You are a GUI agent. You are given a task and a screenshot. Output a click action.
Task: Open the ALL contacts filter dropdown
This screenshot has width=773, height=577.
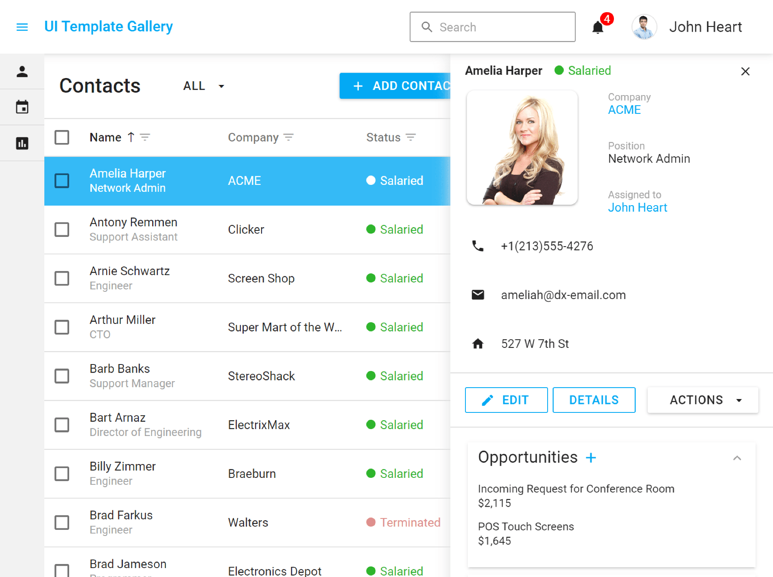tap(203, 86)
